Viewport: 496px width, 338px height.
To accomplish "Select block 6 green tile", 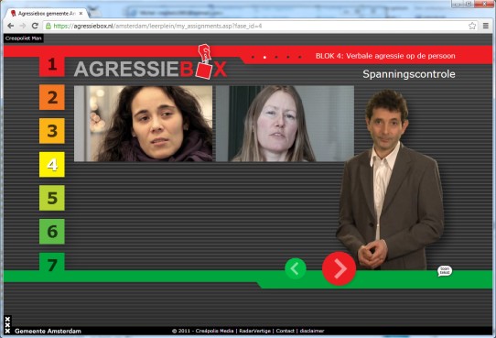I will point(52,232).
